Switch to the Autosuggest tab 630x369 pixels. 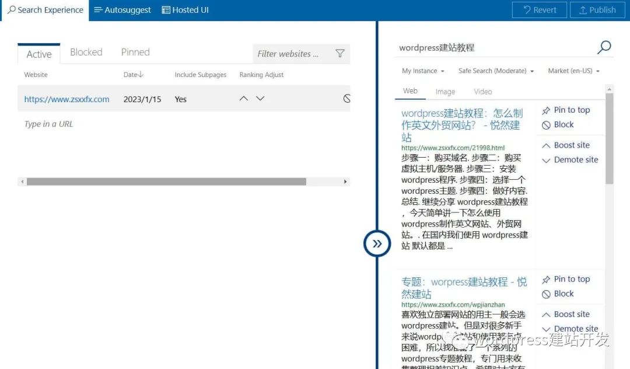tap(122, 10)
